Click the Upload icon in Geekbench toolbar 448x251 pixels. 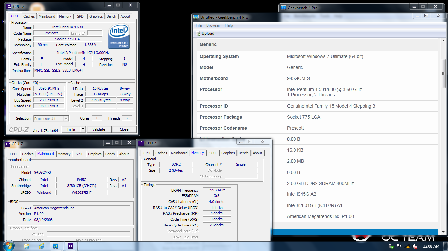tap(198, 33)
